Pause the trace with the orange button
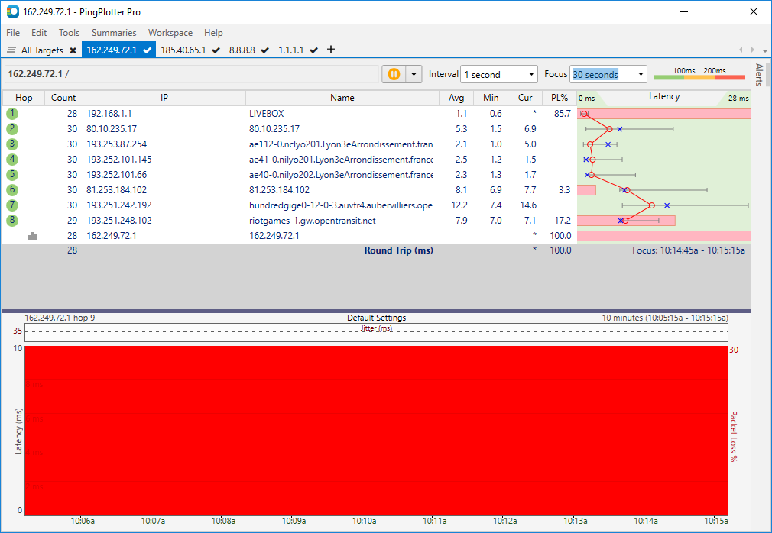772x533 pixels. (x=394, y=74)
